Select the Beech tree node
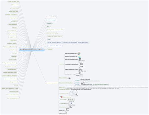The width and height of the screenshot is (149, 115). 77,92
